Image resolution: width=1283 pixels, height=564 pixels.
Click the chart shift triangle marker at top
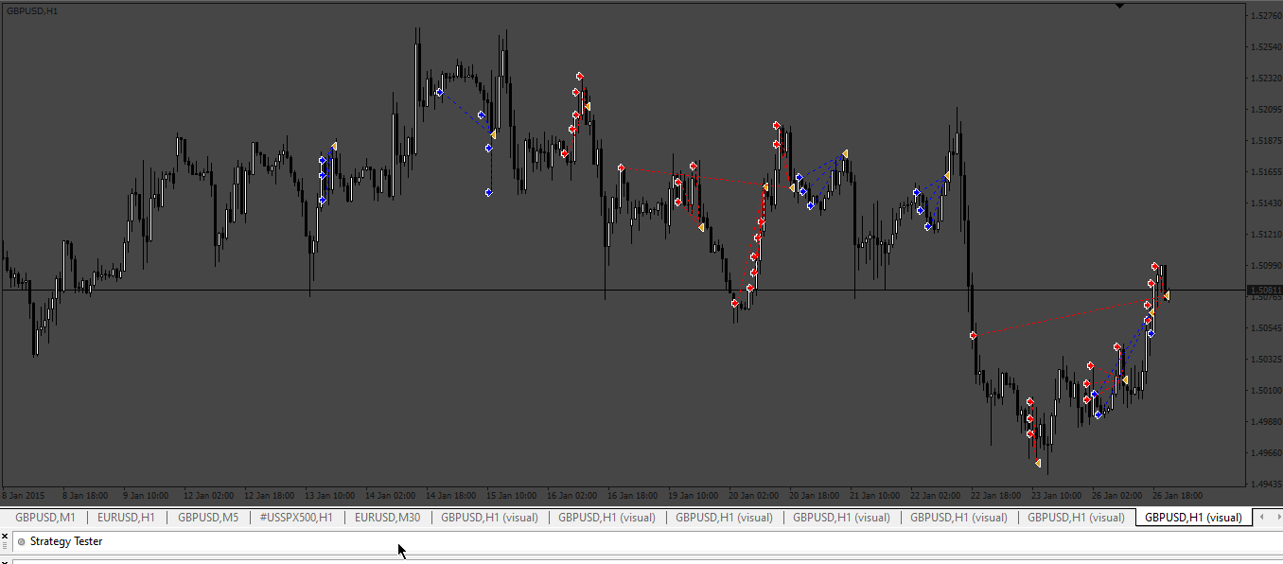(x=1120, y=6)
